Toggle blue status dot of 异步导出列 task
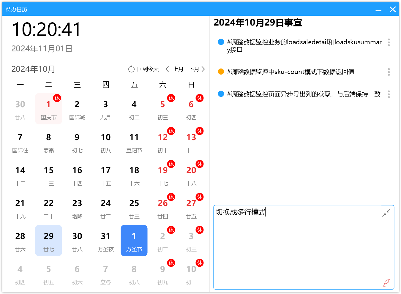This screenshot has height=294, width=401. click(x=221, y=94)
